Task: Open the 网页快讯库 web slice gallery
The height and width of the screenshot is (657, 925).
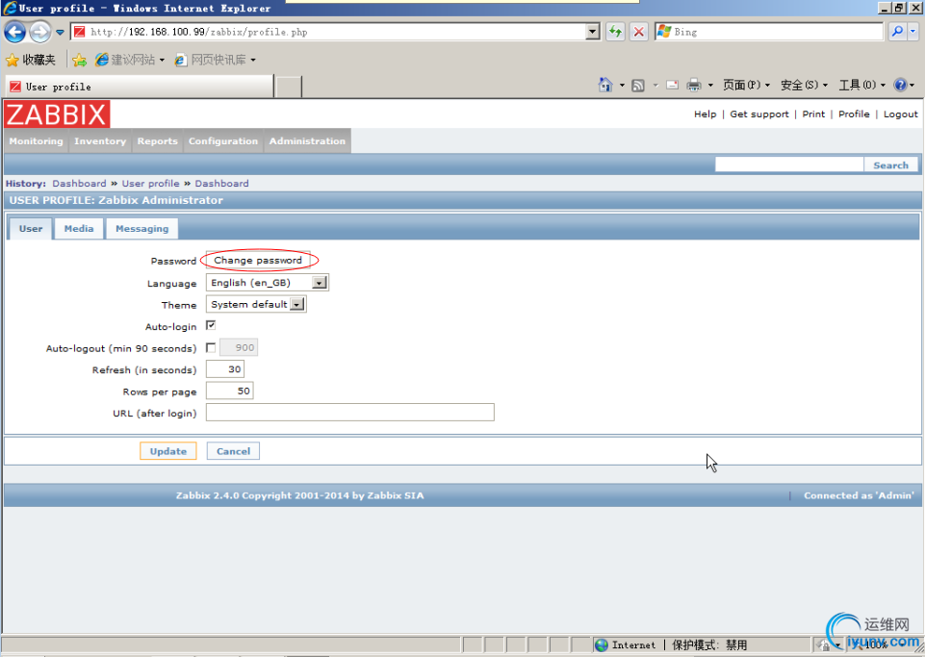Action: [x=216, y=60]
